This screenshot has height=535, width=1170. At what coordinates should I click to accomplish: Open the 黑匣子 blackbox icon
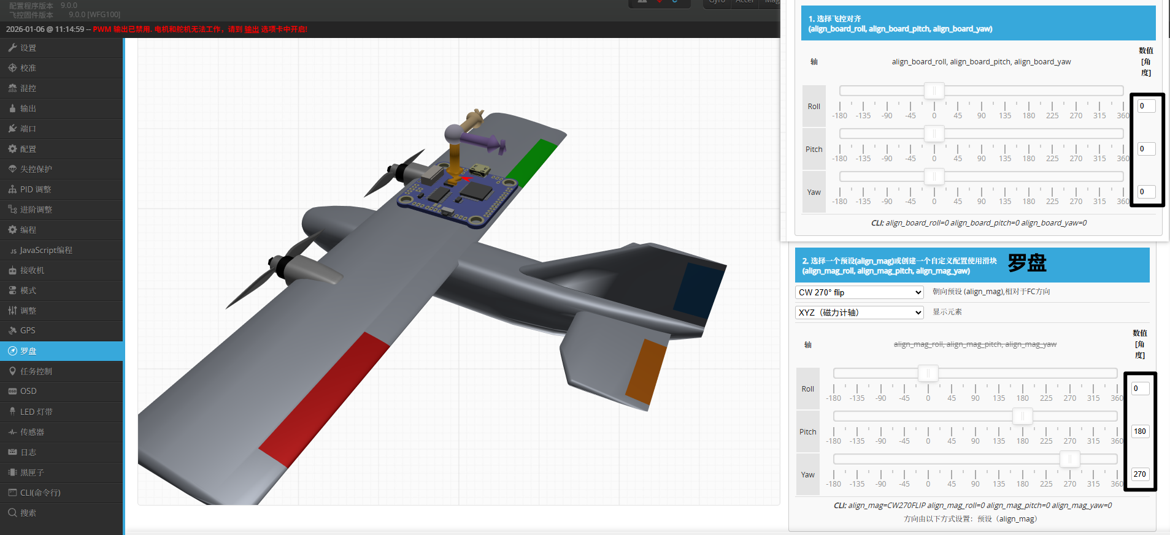(12, 472)
